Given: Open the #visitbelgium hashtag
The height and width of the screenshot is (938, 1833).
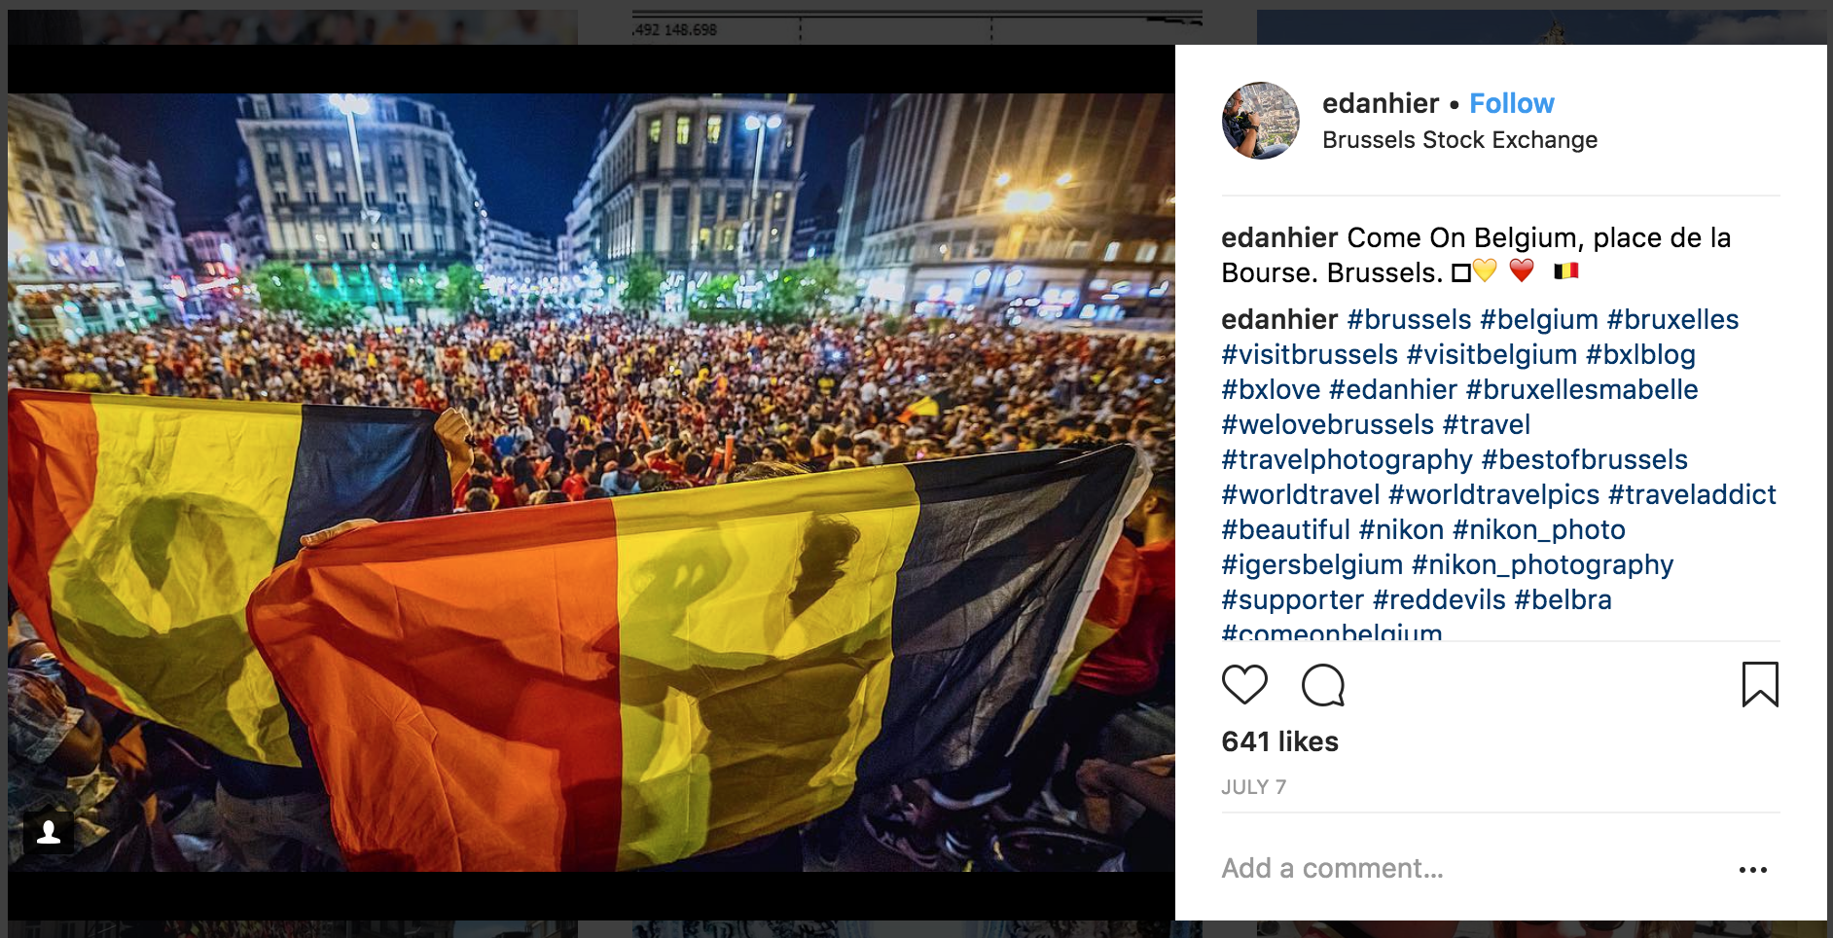Looking at the screenshot, I should (x=1492, y=354).
